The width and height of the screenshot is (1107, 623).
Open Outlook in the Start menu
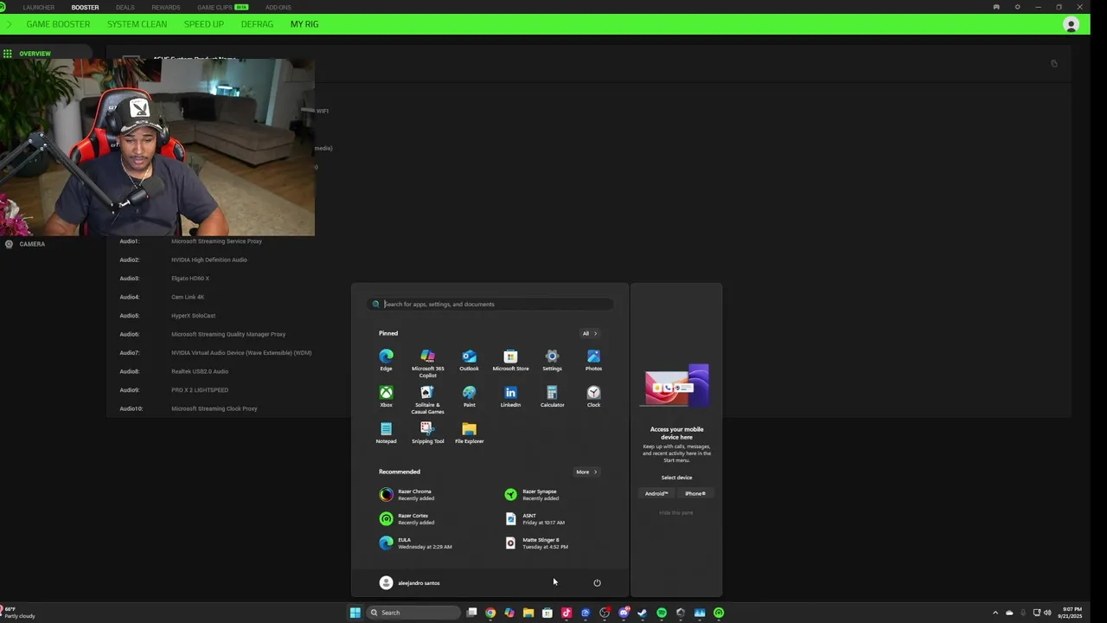pos(469,360)
